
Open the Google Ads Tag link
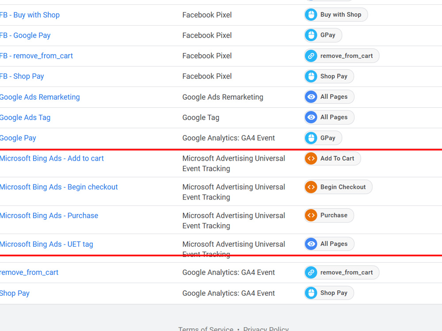click(25, 118)
